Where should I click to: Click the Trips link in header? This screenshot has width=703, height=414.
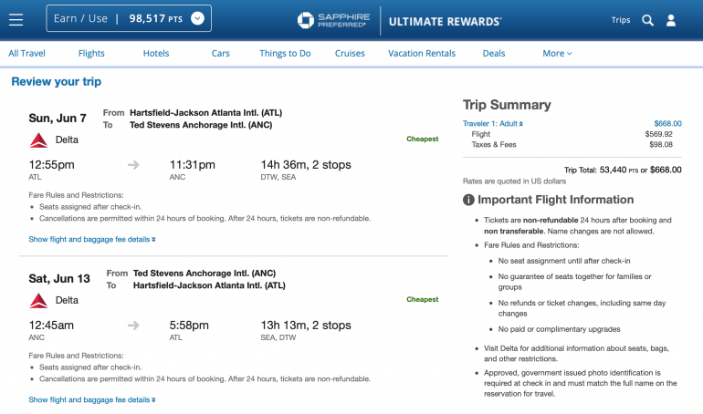[x=621, y=19]
